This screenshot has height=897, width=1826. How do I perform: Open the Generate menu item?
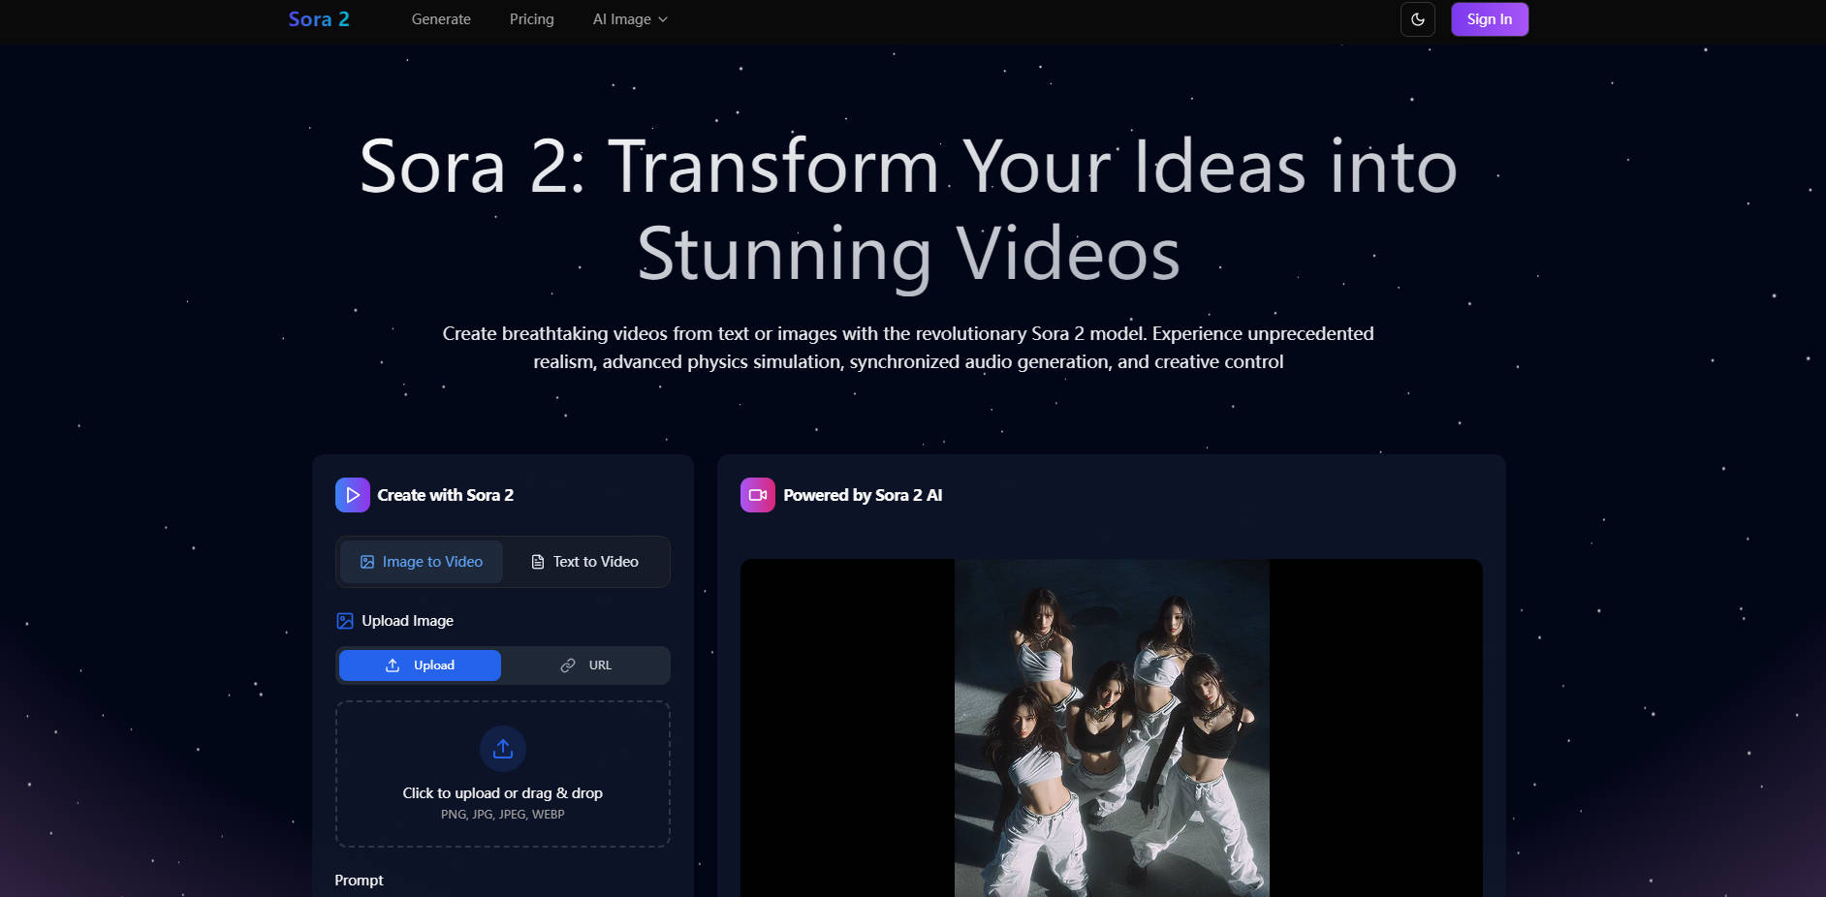pos(441,19)
